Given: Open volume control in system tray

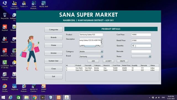Looking at the screenshot, I should coord(159,97).
